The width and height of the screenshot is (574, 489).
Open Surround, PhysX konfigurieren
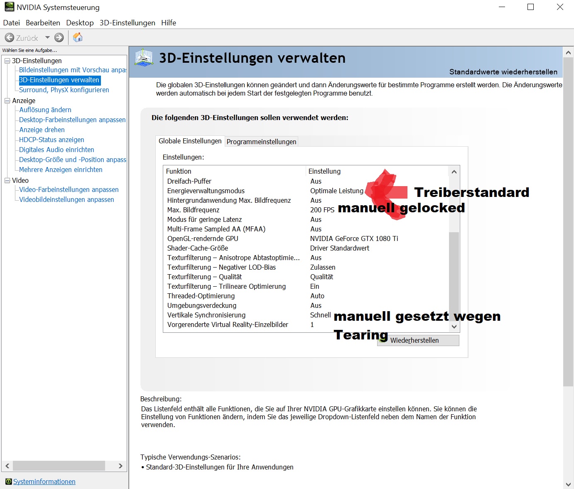tap(64, 90)
